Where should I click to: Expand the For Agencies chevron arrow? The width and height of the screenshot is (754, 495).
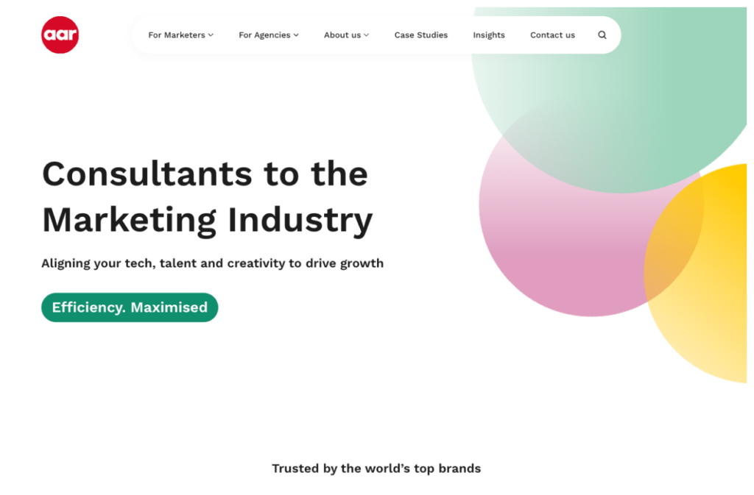pos(296,35)
